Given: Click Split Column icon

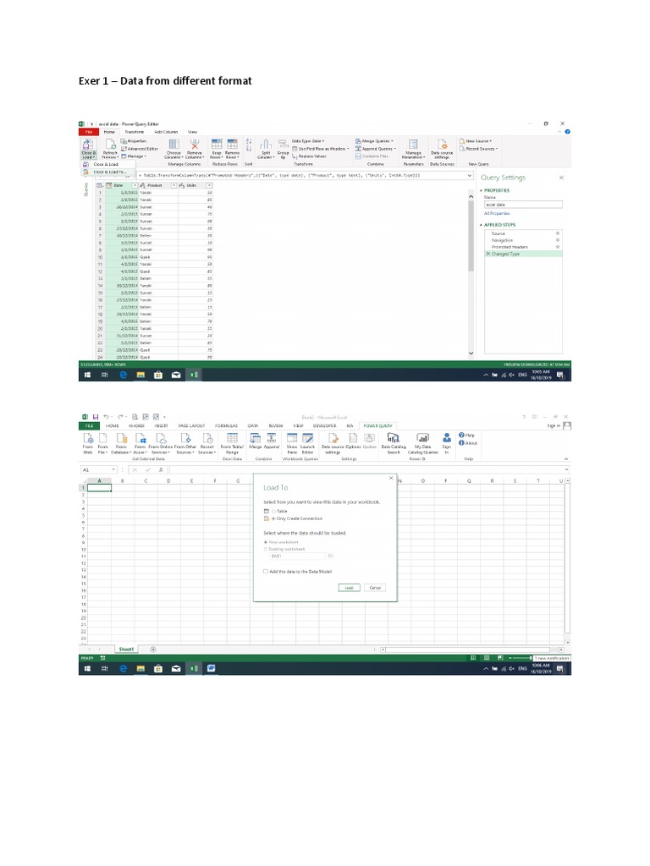Looking at the screenshot, I should [266, 145].
